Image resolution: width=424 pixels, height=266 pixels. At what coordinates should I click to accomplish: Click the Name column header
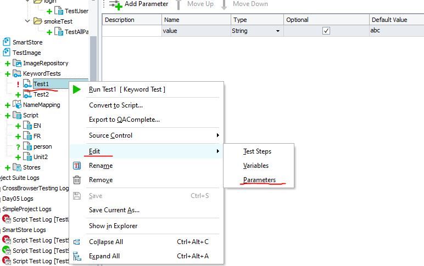tap(196, 20)
